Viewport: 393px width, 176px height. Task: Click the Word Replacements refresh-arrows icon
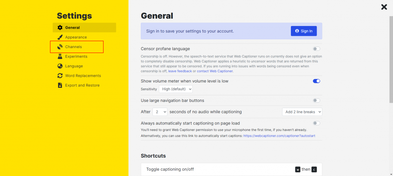[60, 76]
